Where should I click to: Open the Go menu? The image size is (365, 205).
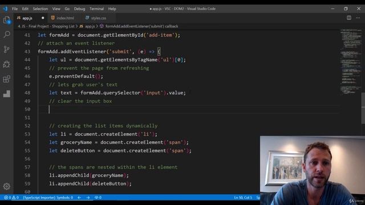tap(67, 9)
